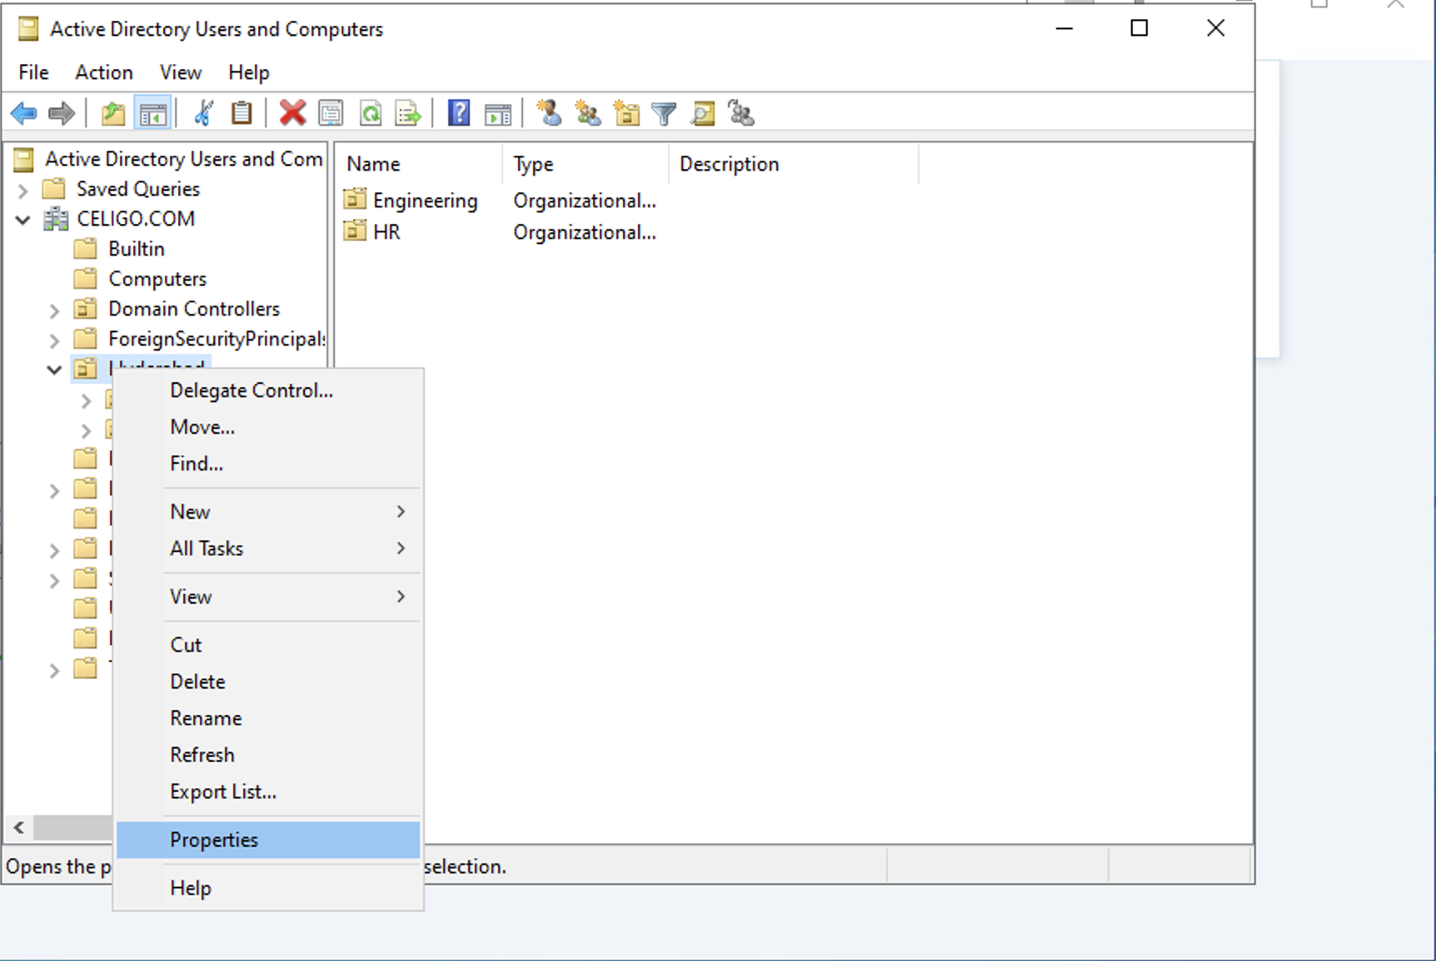Click the Find Objects magnifier toolbar icon
This screenshot has height=961, width=1436.
703,113
